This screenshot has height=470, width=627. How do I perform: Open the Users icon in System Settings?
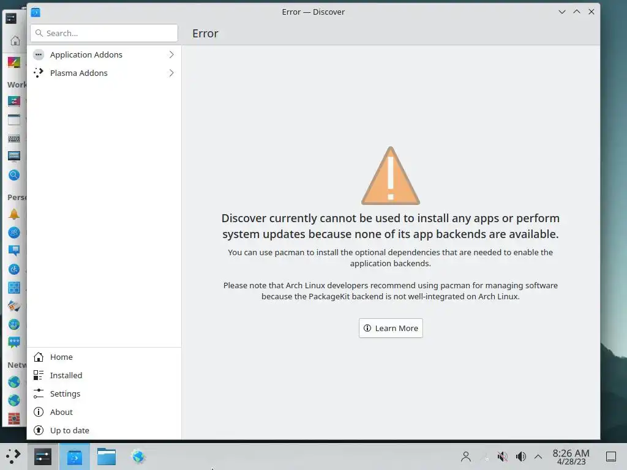click(14, 233)
